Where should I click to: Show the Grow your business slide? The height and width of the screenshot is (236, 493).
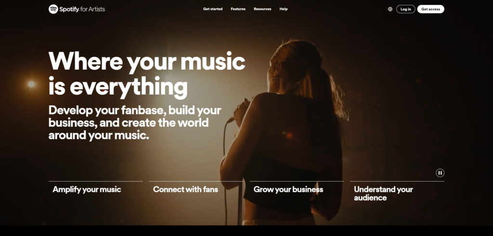[288, 189]
